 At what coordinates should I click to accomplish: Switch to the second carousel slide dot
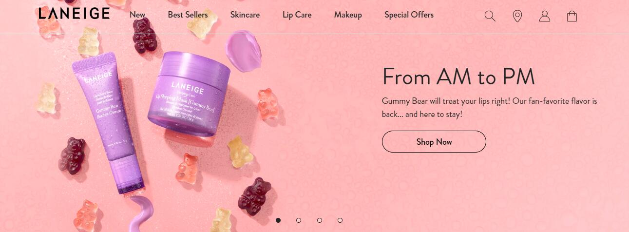299,220
